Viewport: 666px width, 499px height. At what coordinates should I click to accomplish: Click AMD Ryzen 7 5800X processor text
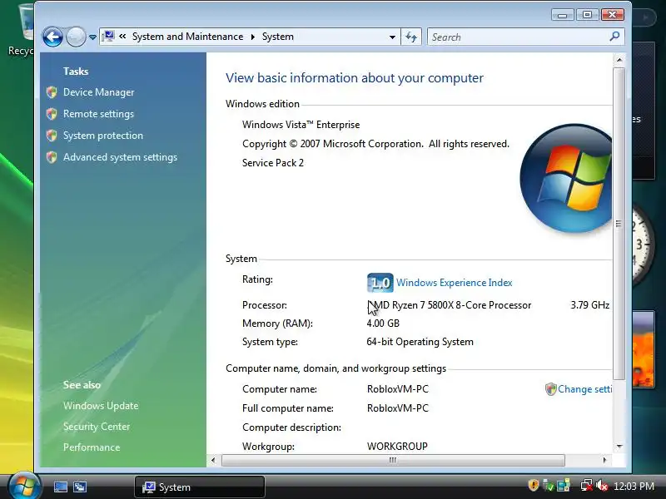(x=449, y=305)
